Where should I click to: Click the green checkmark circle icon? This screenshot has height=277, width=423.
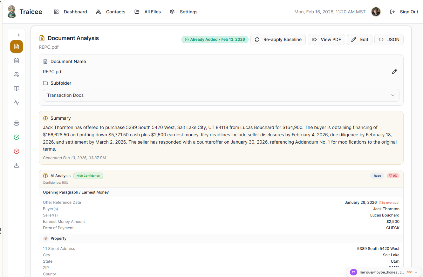click(17, 137)
